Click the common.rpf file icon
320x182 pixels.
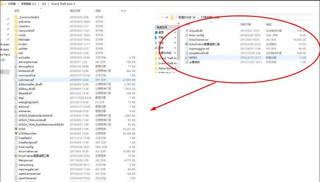click(x=16, y=80)
